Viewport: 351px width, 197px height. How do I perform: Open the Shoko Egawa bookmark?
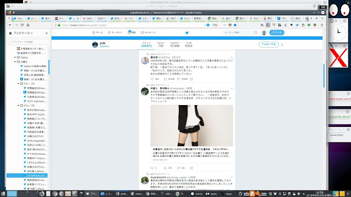[x=35, y=141]
